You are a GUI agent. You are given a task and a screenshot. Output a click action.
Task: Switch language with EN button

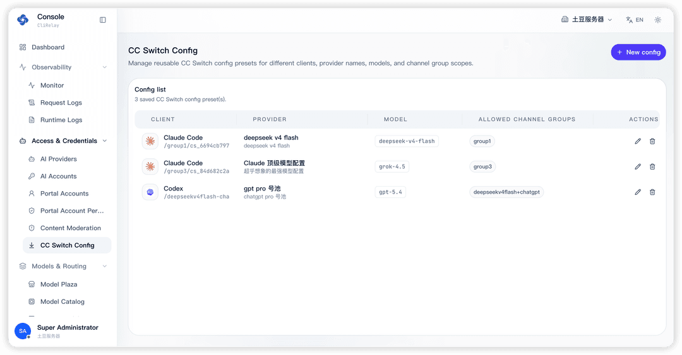(635, 20)
